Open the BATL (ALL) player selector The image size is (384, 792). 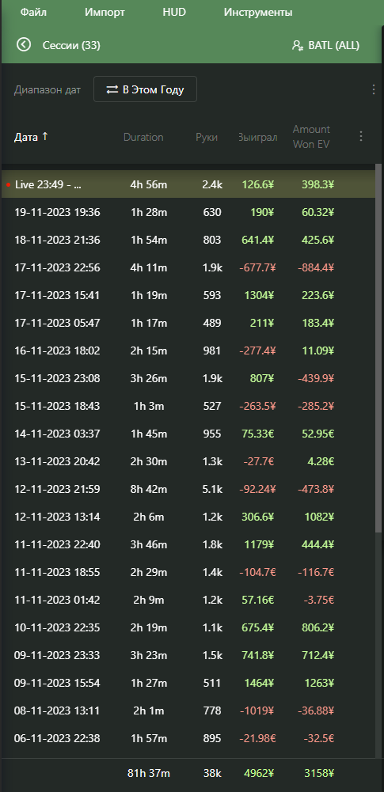point(325,45)
